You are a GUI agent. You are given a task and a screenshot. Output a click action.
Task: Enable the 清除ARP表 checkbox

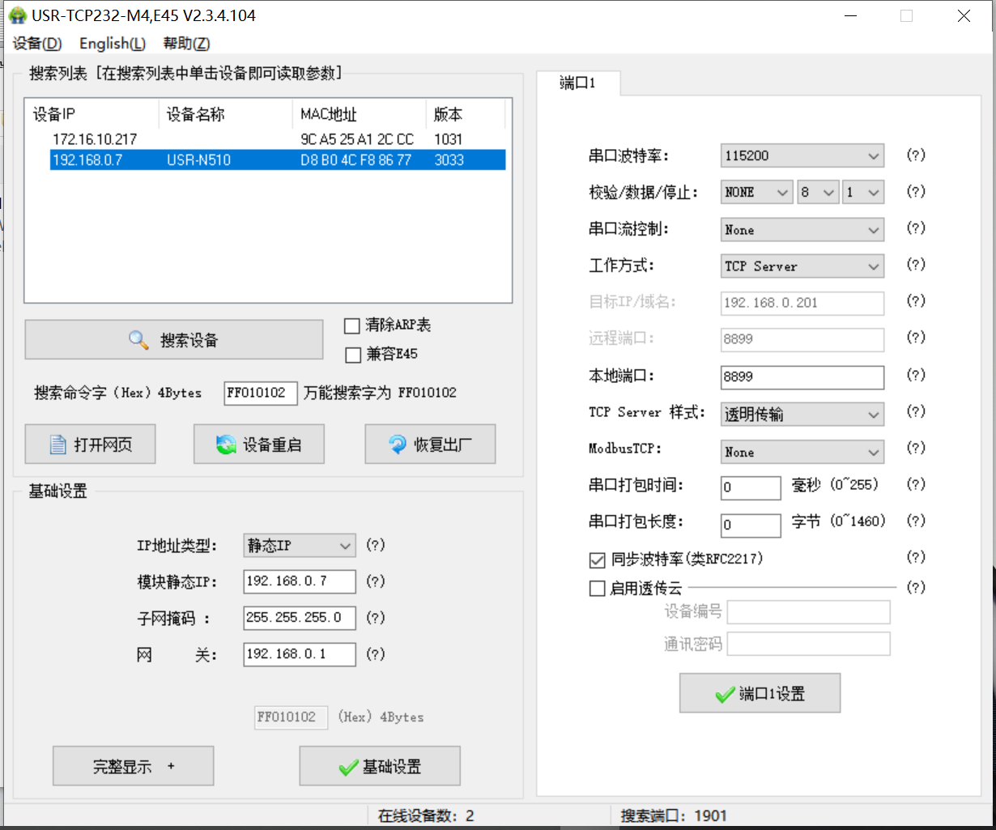352,326
